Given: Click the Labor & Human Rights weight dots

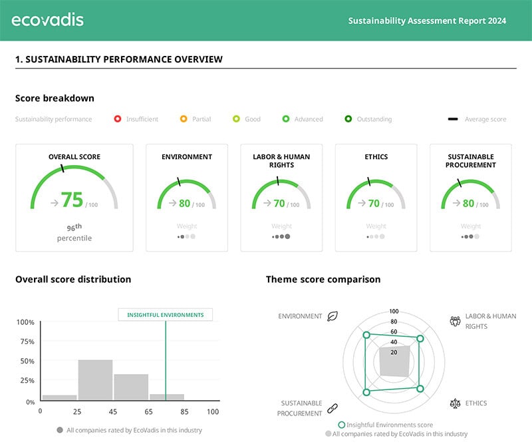Looking at the screenshot, I should (281, 236).
